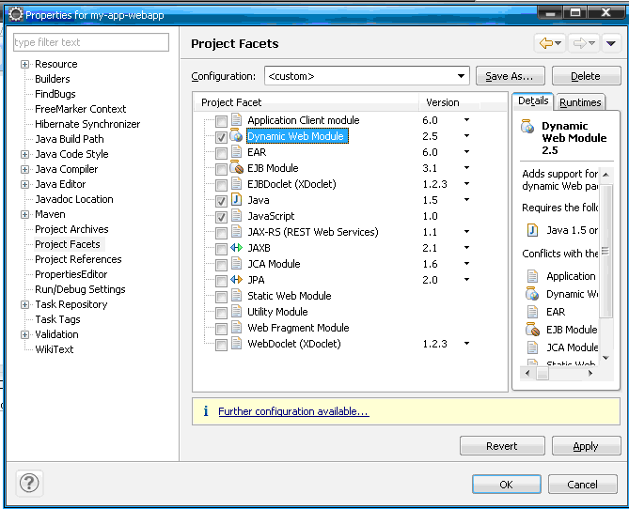Open Further configuration available link
The image size is (629, 509).
(x=293, y=411)
